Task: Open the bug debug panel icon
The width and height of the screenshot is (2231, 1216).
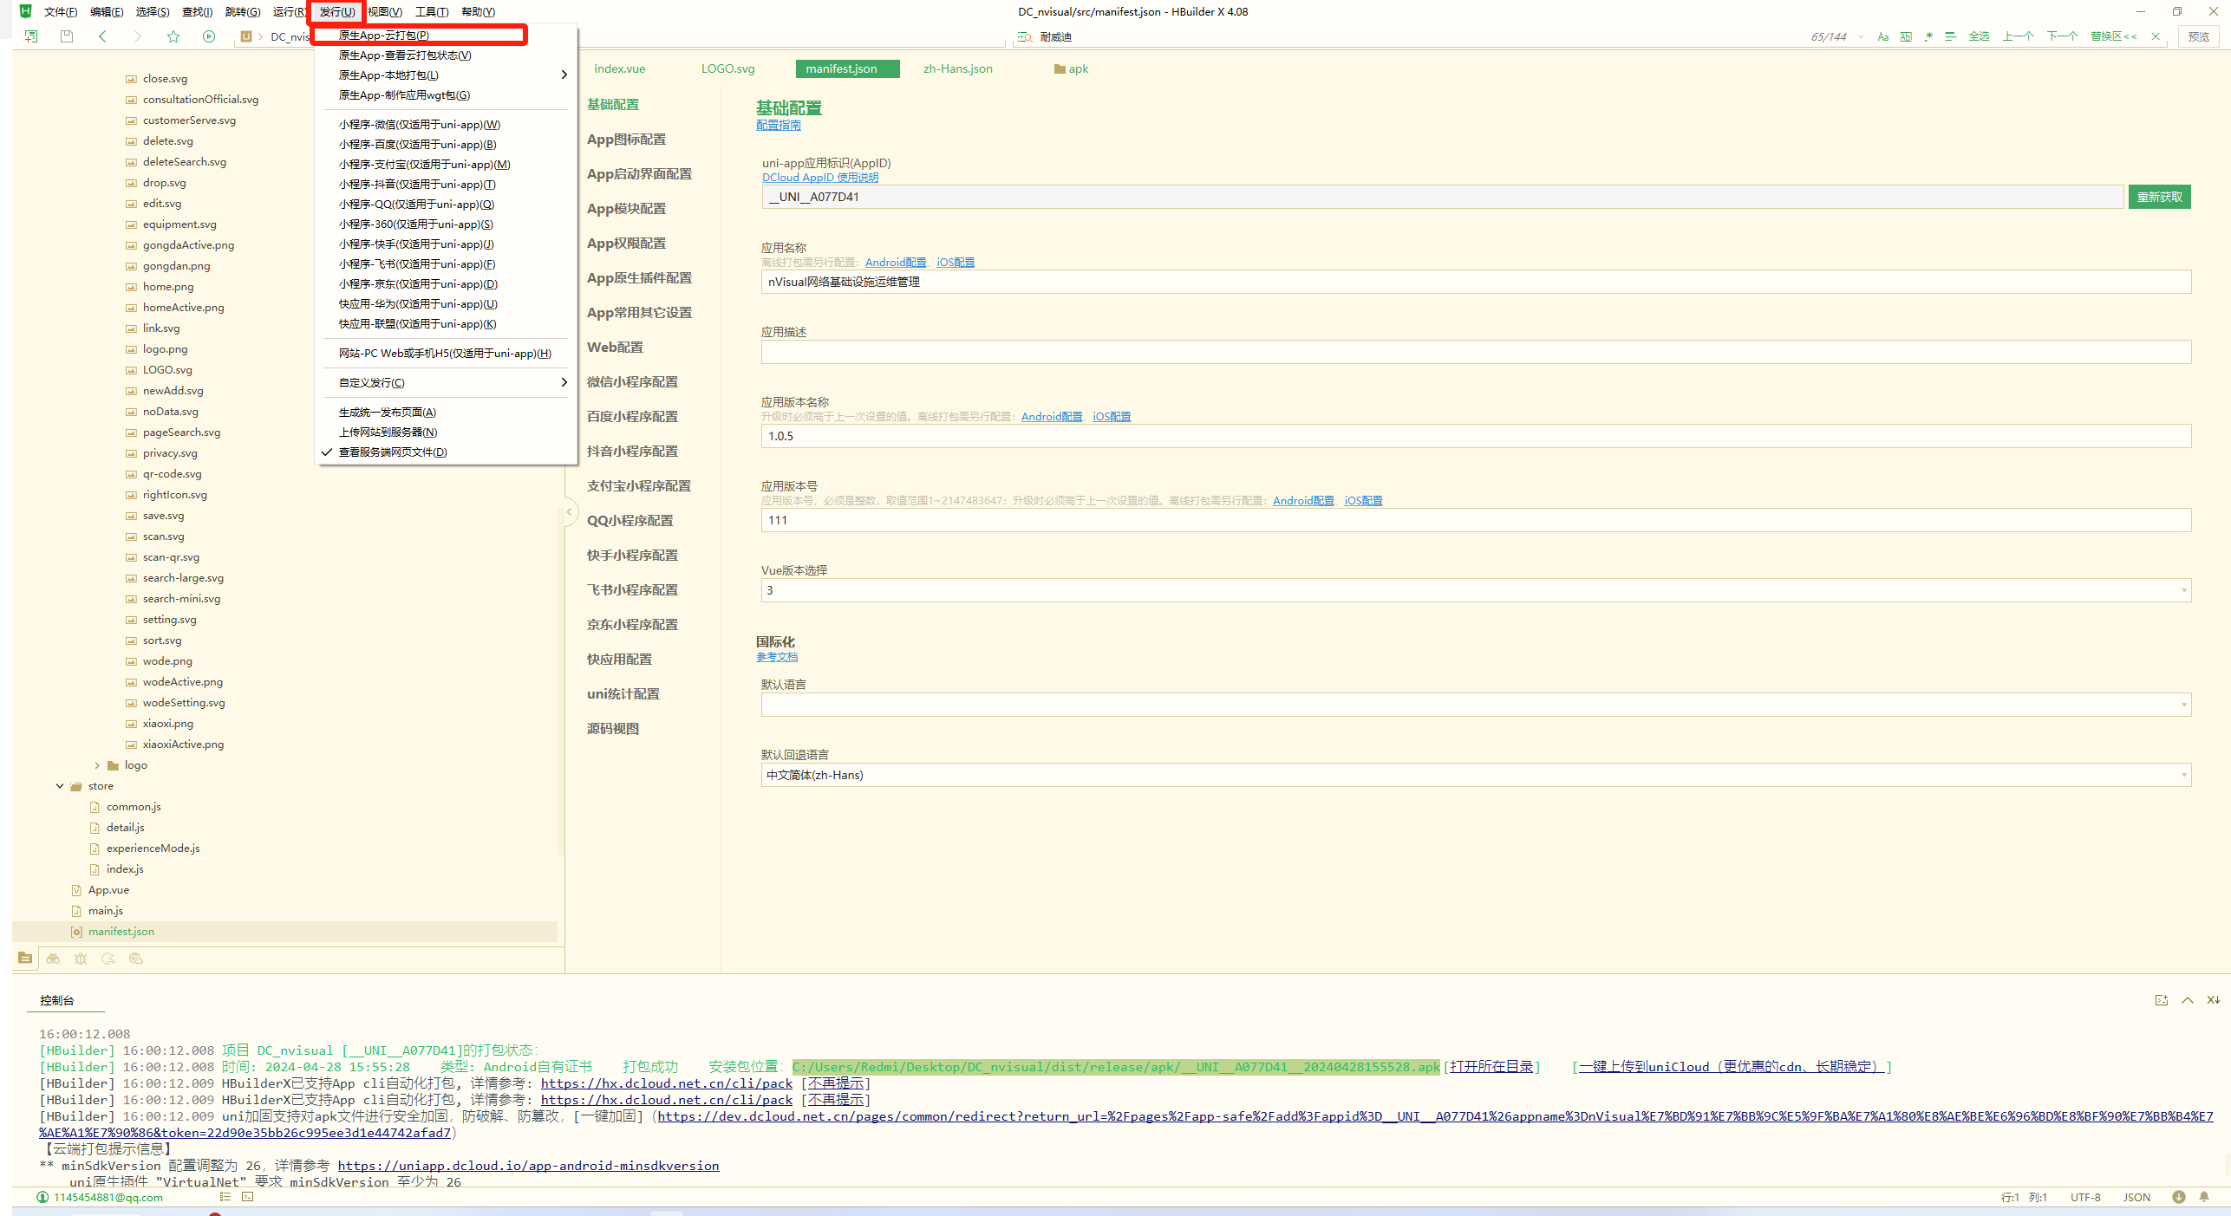Action: tap(81, 959)
